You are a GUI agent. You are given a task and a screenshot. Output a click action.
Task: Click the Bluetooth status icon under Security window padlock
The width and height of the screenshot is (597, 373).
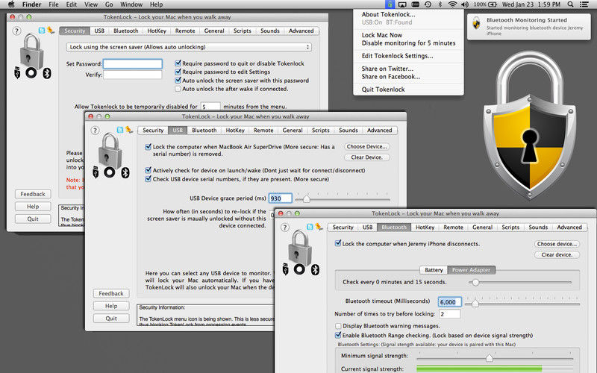pyautogui.click(x=47, y=73)
